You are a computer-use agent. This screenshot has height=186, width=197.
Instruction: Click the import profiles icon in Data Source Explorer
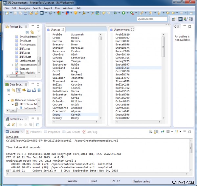[29, 90]
